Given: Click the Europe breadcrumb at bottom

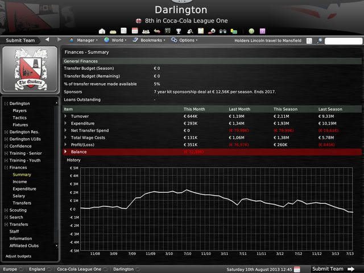Looking at the screenshot, I should pos(10,269).
